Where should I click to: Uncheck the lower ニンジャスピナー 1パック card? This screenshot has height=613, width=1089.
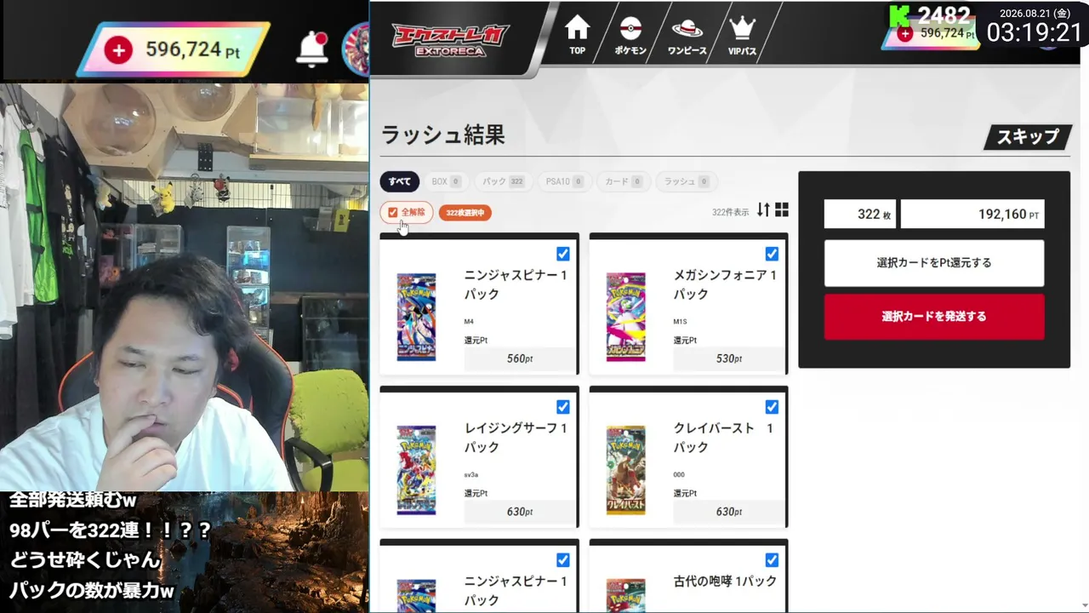[x=563, y=560]
